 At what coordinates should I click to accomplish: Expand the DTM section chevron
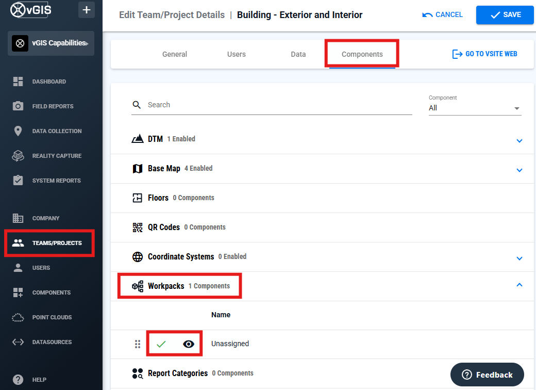click(x=520, y=141)
